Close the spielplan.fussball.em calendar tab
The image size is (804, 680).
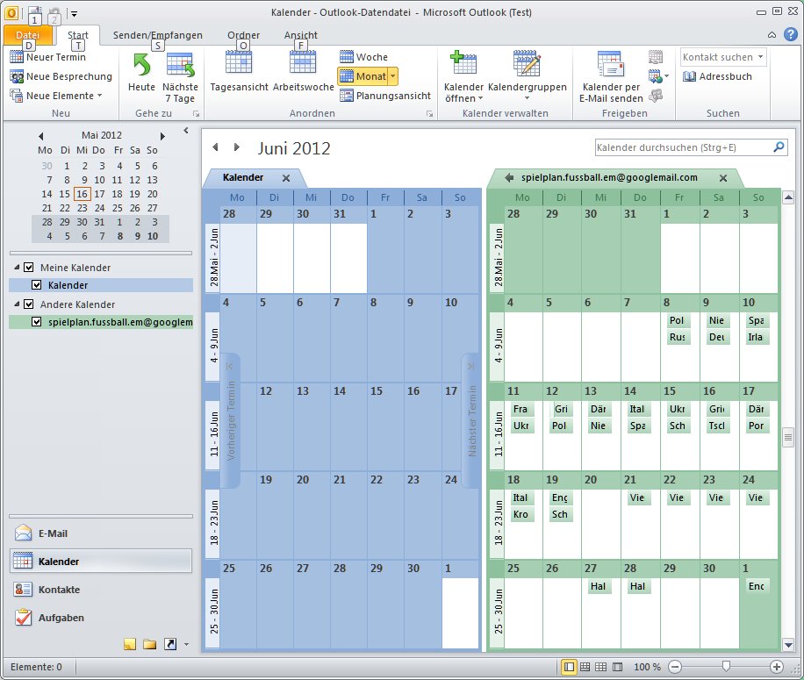[x=723, y=178]
